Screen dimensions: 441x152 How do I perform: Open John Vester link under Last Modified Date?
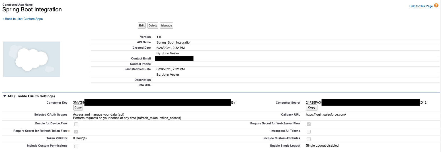pos(171,75)
